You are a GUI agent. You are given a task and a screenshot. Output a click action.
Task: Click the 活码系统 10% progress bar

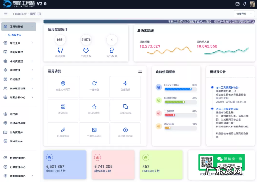[x=180, y=128]
